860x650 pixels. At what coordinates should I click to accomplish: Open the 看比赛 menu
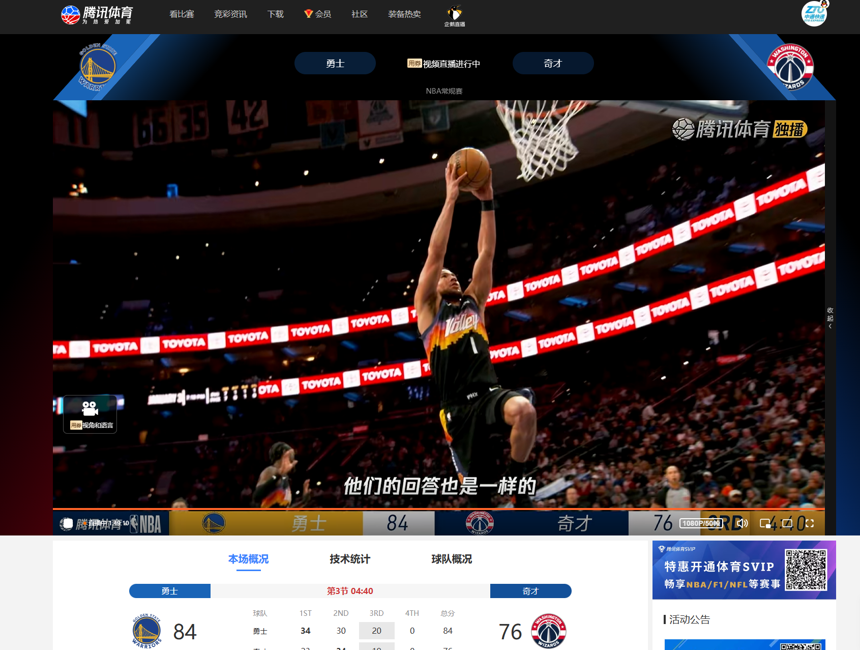(182, 14)
